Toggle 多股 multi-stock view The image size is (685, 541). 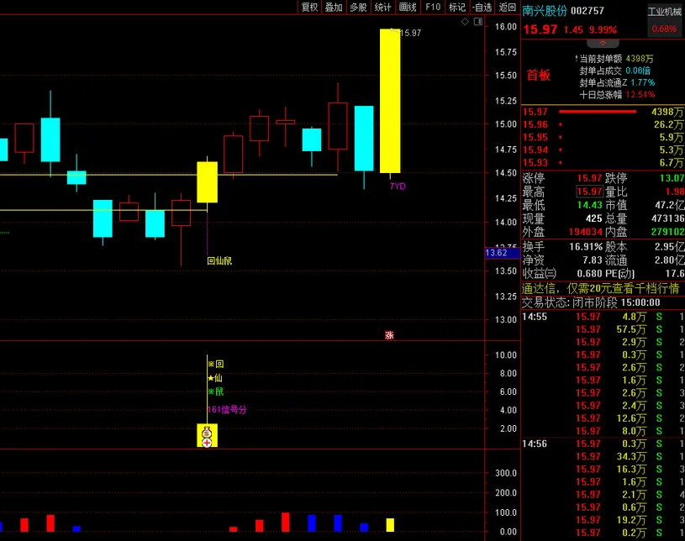pos(358,7)
